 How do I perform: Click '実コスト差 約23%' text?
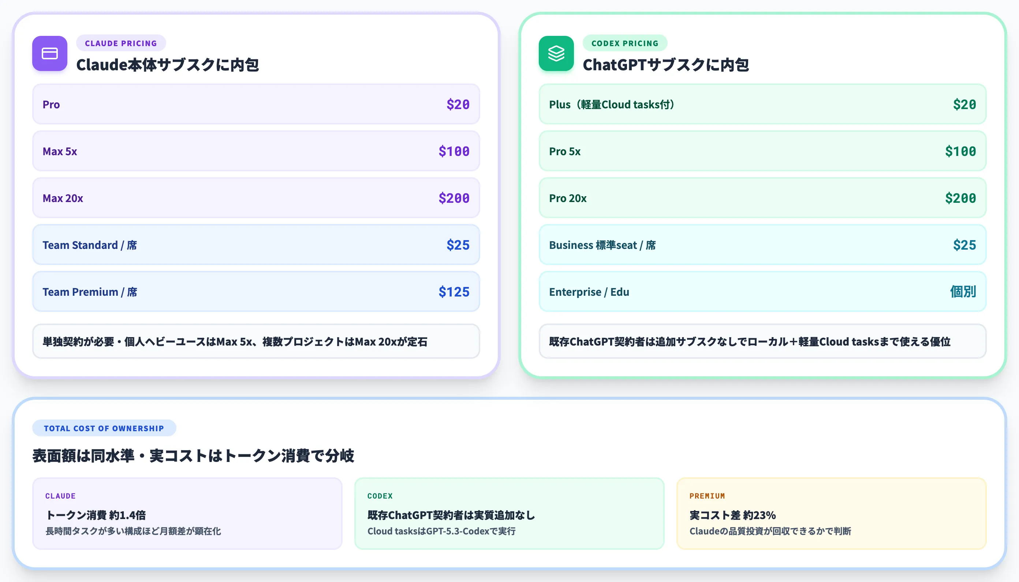(x=732, y=515)
